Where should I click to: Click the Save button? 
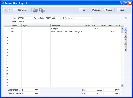pyautogui.click(x=122, y=10)
